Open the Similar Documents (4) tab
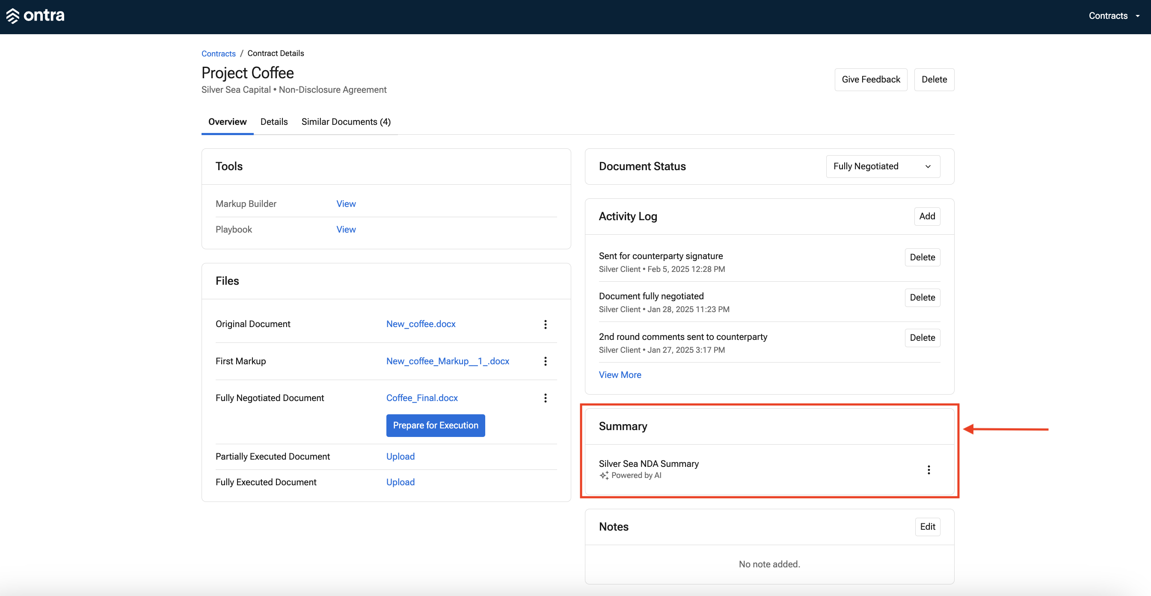 pos(346,122)
